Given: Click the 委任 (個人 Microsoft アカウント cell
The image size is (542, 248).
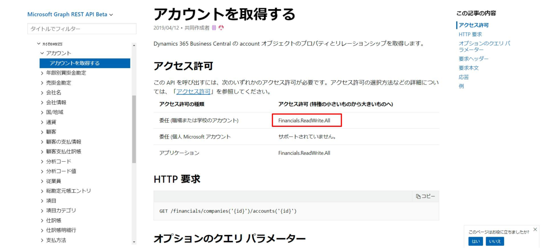Looking at the screenshot, I should coord(195,137).
